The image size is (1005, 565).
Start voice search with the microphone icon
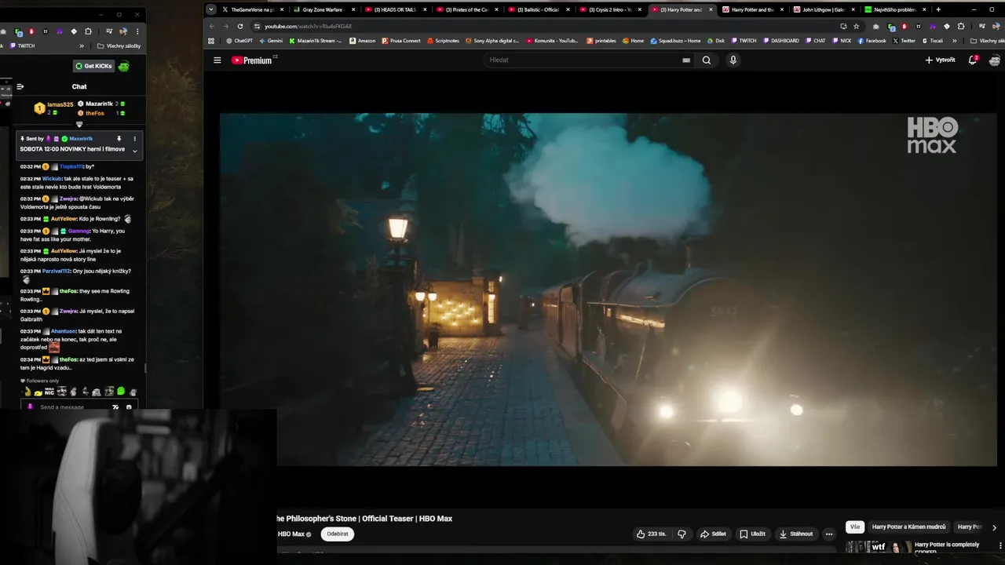click(733, 60)
